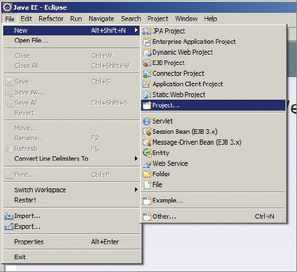This screenshot has width=297, height=272.
Task: Open the Navigate menu
Action: coord(102,19)
